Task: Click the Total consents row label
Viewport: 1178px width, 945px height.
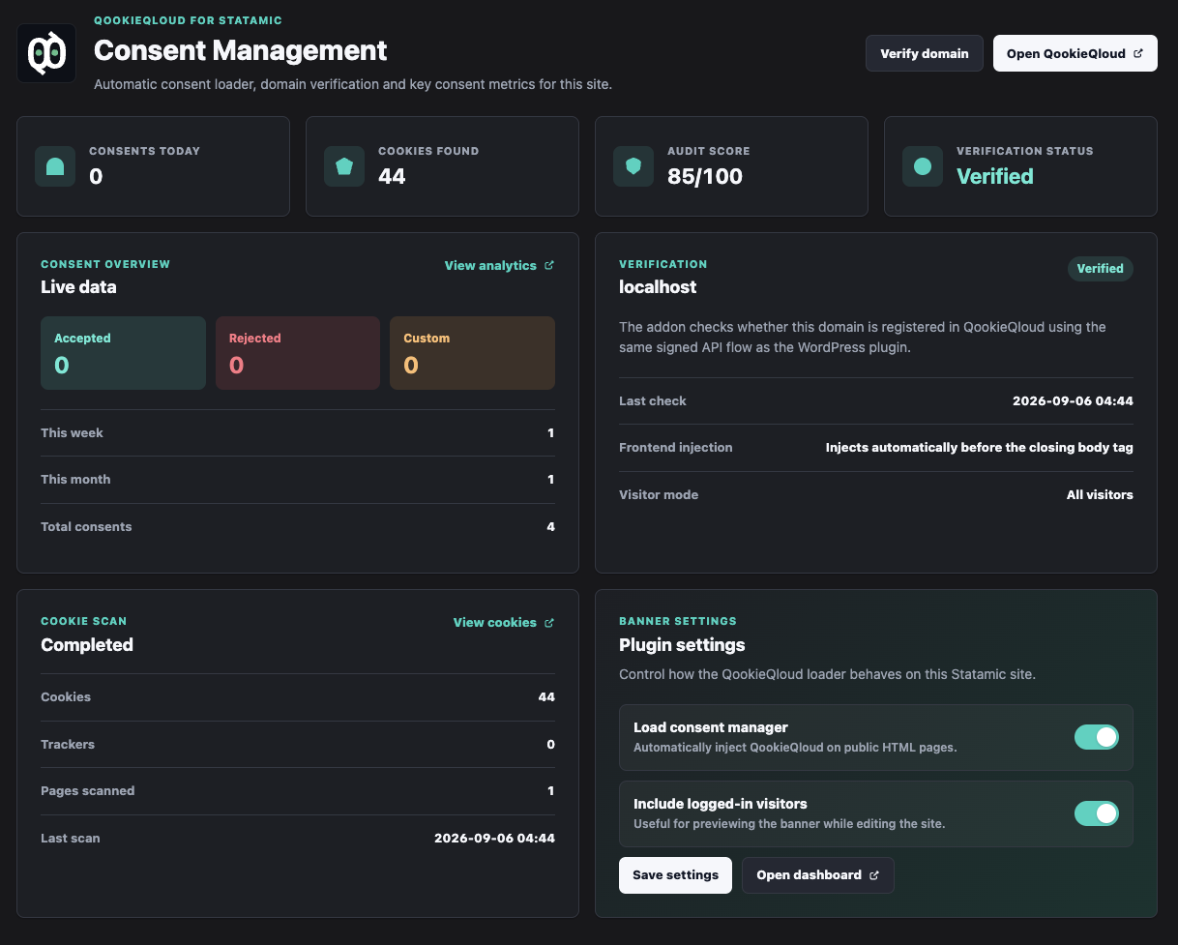Action: [x=86, y=527]
